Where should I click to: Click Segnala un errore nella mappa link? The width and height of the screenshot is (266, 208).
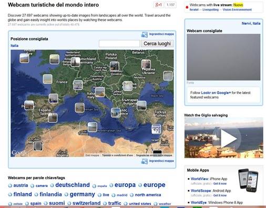coord(154,155)
